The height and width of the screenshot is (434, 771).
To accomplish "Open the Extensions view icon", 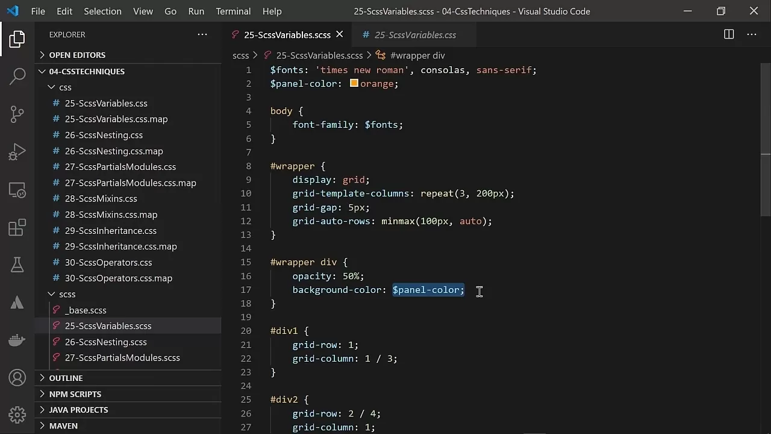I will pyautogui.click(x=16, y=227).
